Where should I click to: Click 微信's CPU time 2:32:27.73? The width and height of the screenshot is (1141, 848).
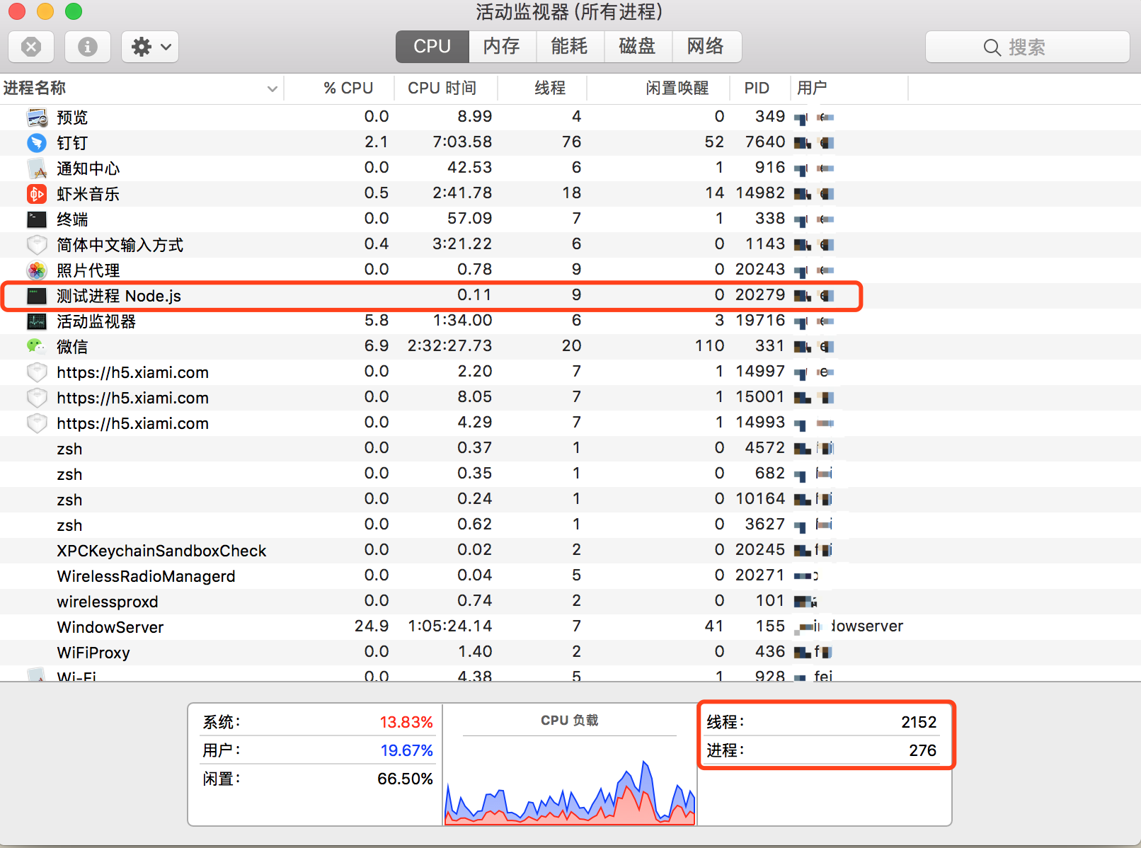449,346
